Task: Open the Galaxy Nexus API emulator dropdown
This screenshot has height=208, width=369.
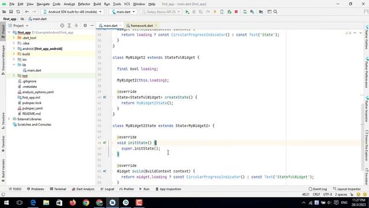Action: (x=161, y=12)
